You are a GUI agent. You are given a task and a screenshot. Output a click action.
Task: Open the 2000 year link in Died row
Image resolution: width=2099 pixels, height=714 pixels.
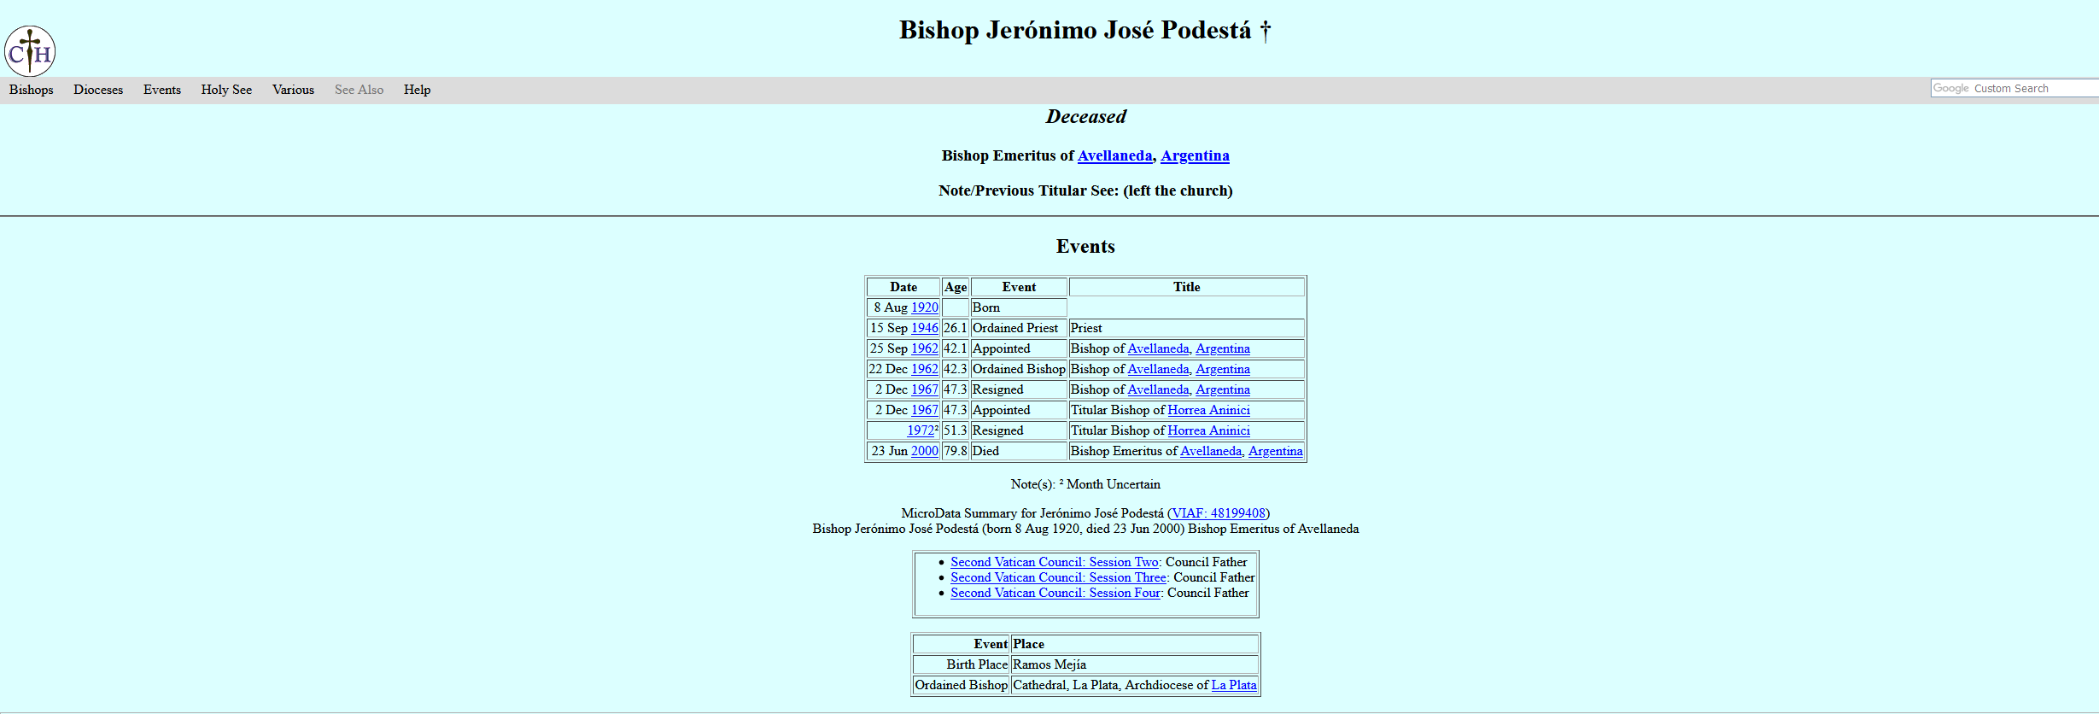click(x=925, y=451)
